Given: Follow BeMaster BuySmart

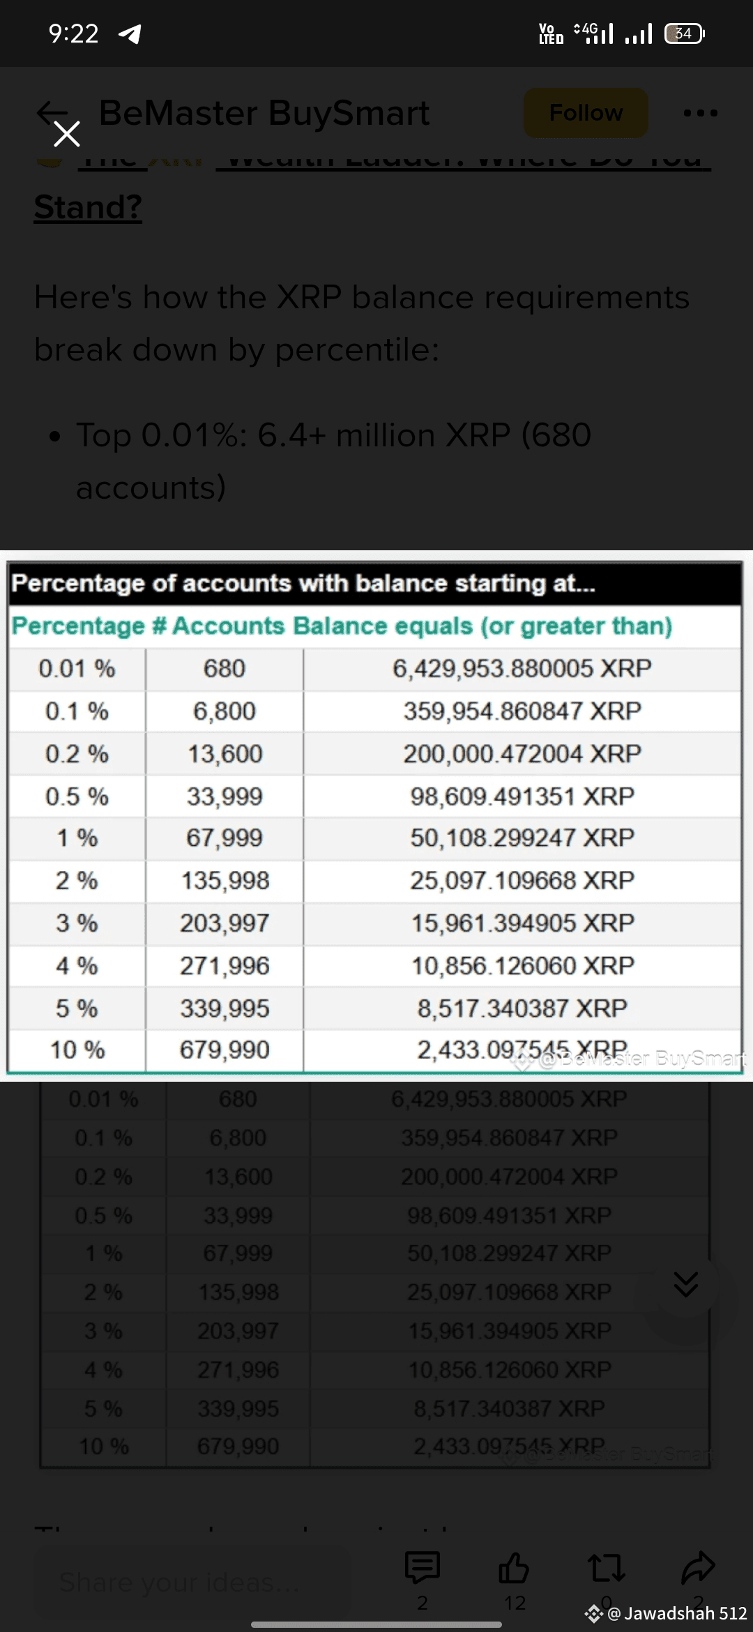Looking at the screenshot, I should point(586,112).
